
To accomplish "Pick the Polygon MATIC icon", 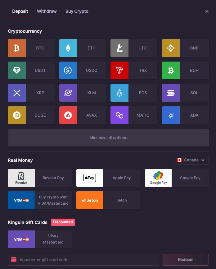I will 119,115.
